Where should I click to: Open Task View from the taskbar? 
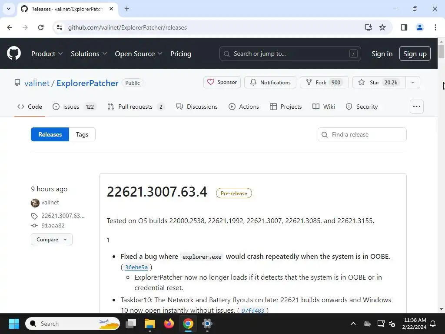pos(131,324)
